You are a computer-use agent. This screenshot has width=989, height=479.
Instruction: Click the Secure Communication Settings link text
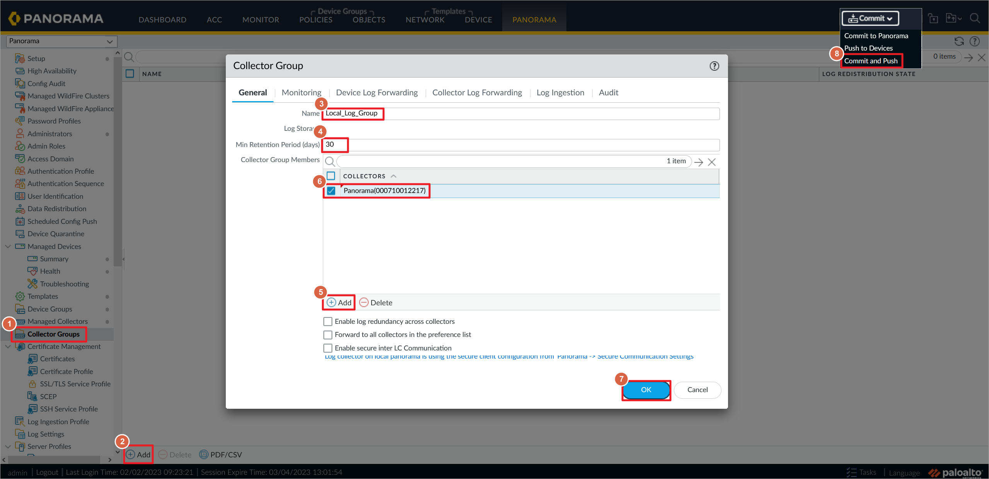click(645, 356)
